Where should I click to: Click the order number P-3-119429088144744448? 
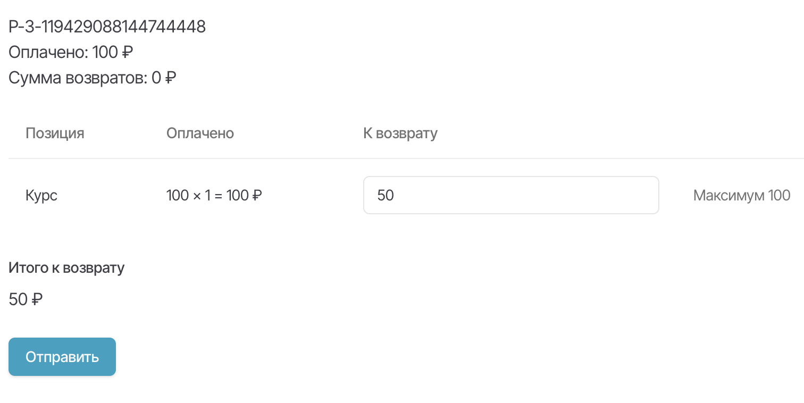(x=107, y=27)
